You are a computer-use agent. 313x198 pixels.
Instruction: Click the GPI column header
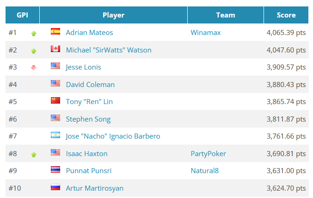[x=22, y=15]
